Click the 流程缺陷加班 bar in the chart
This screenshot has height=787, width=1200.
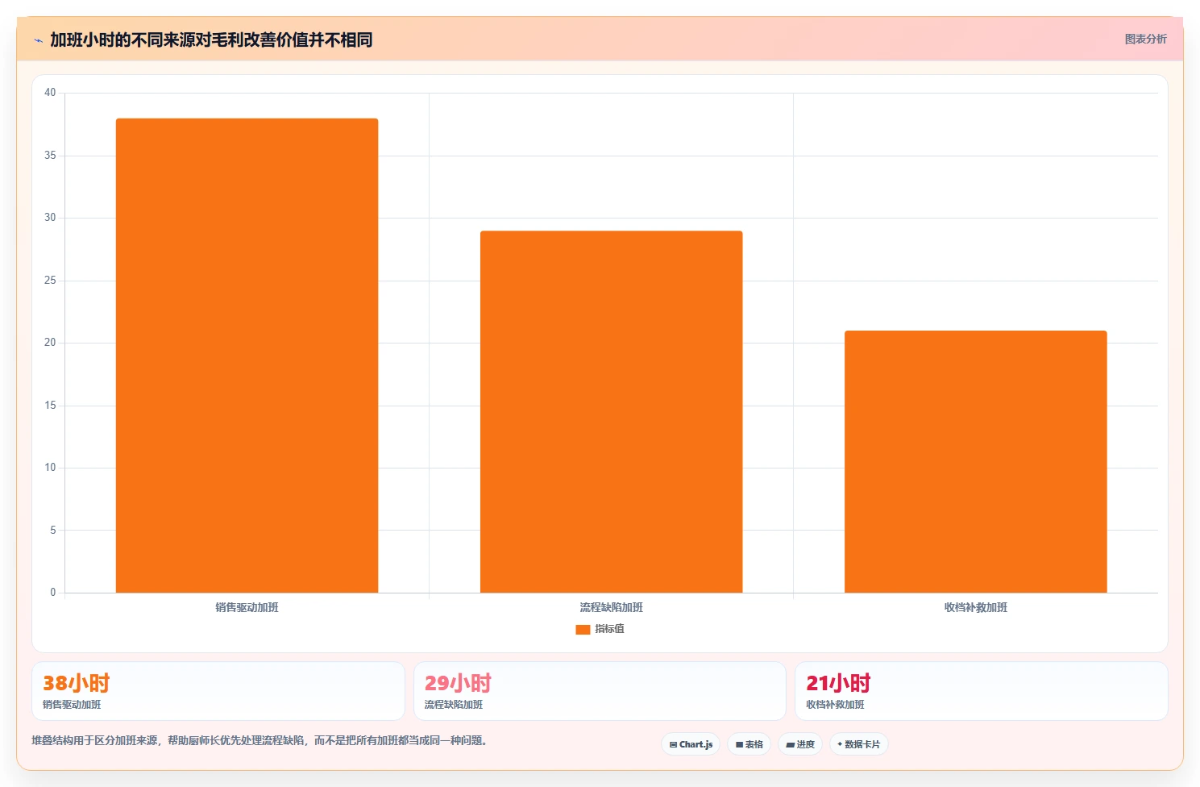pyautogui.click(x=611, y=412)
